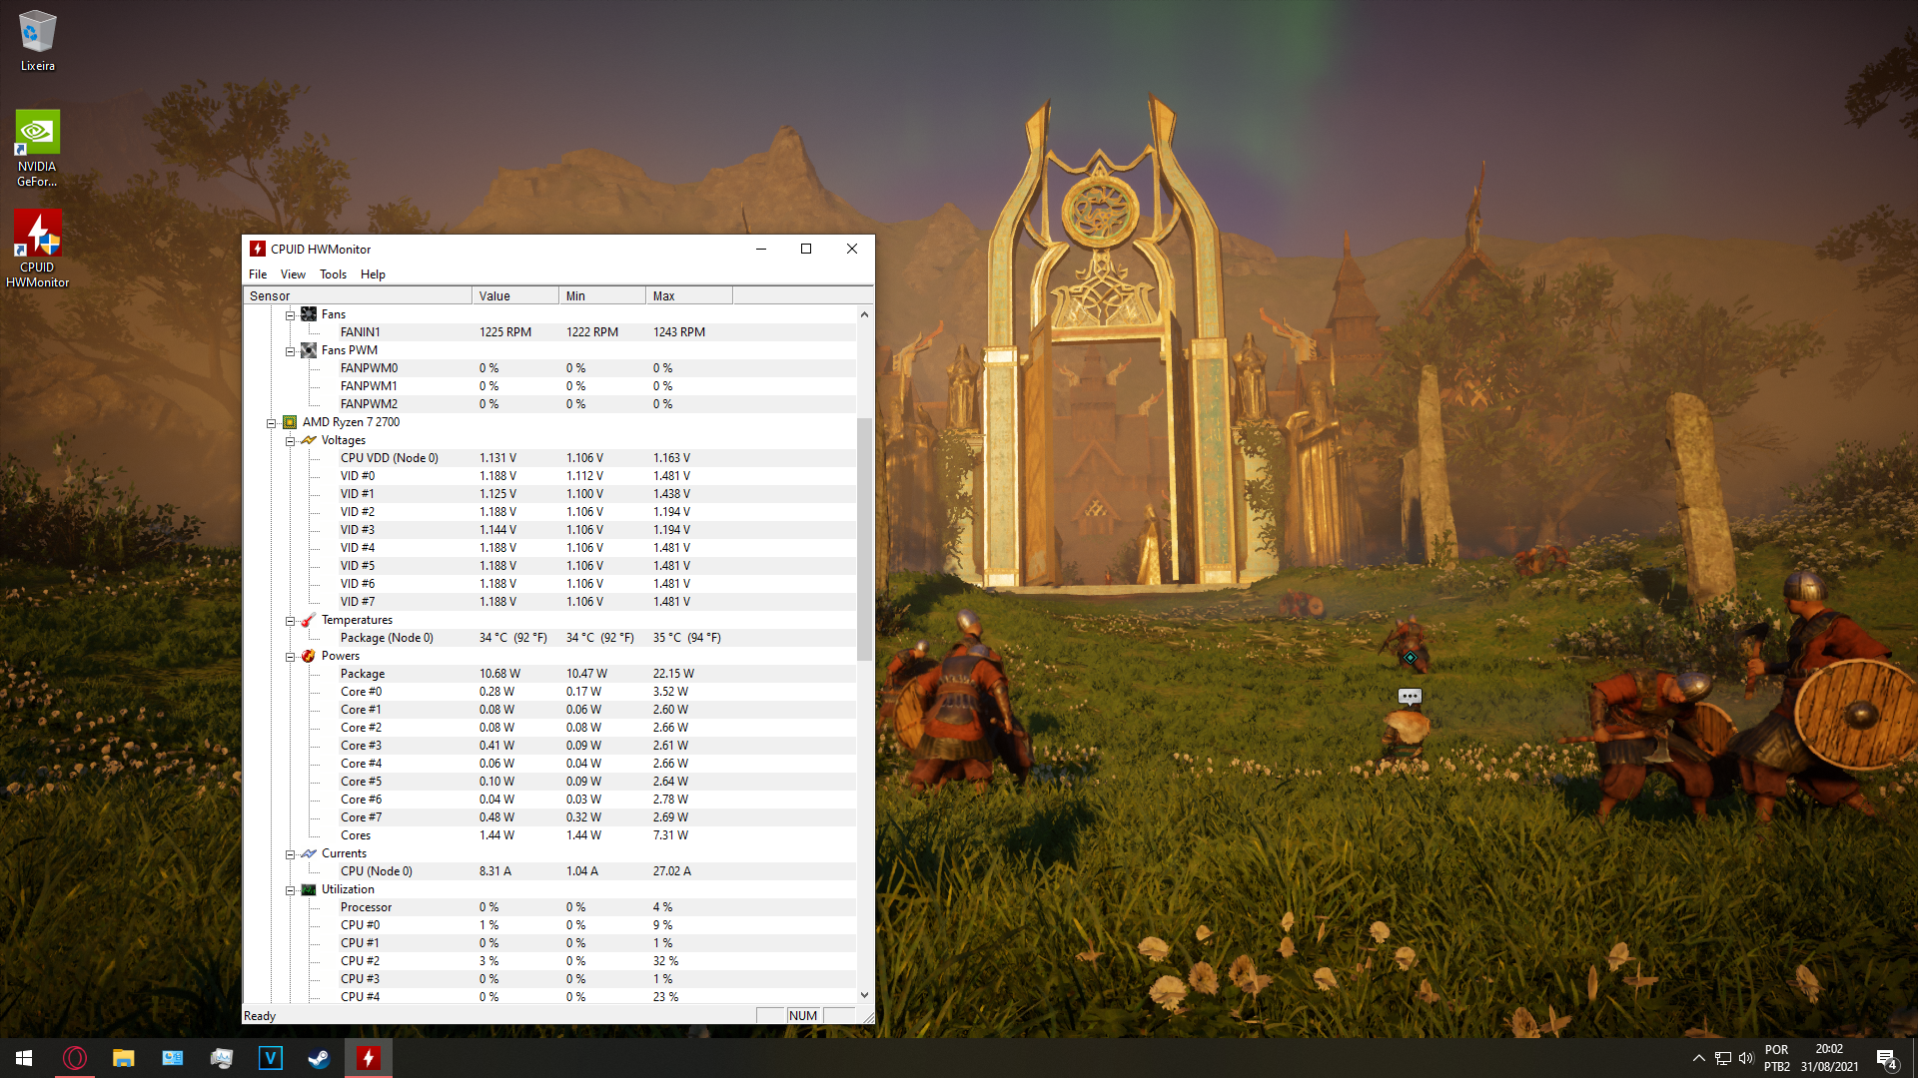Select the Fans category icon
Viewport: 1918px width, 1078px height.
(309, 314)
